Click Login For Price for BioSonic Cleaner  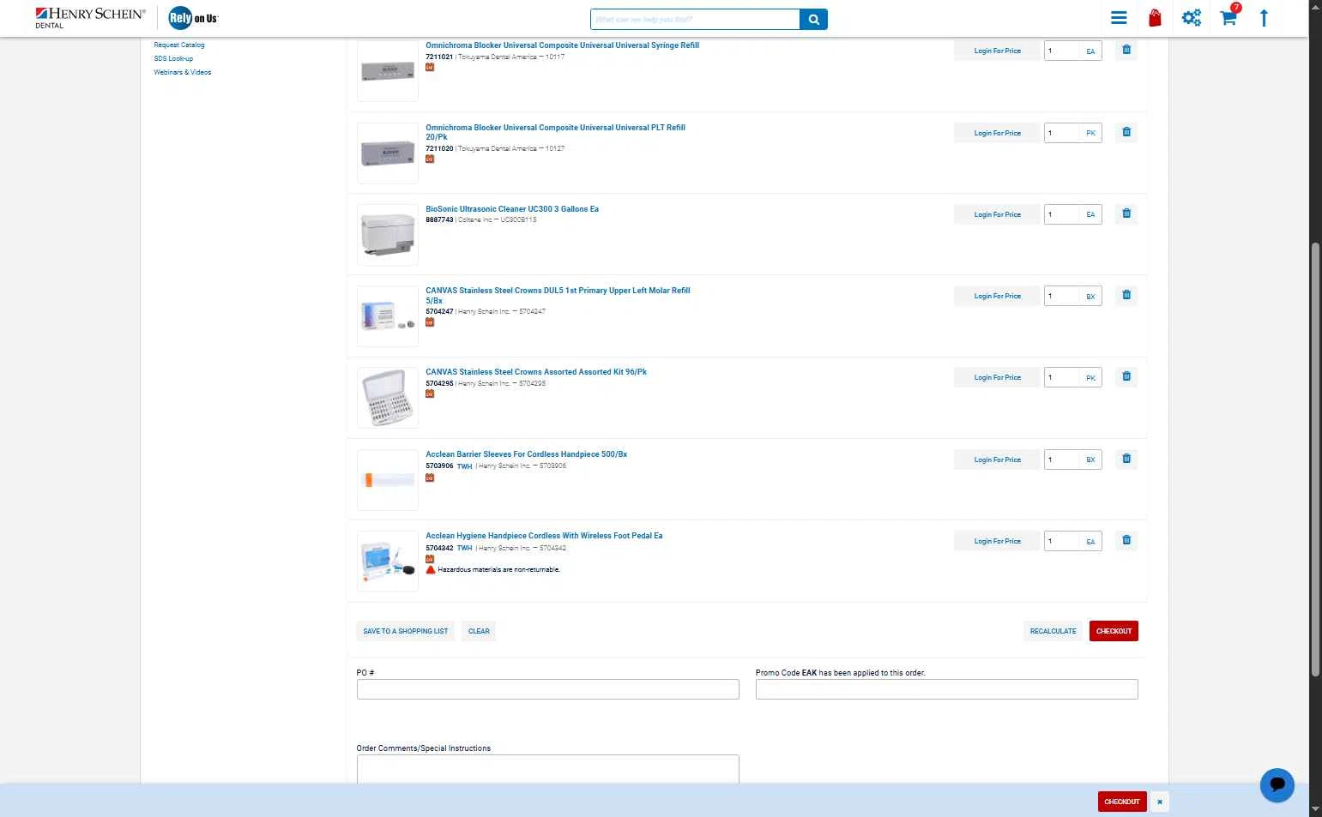coord(997,214)
